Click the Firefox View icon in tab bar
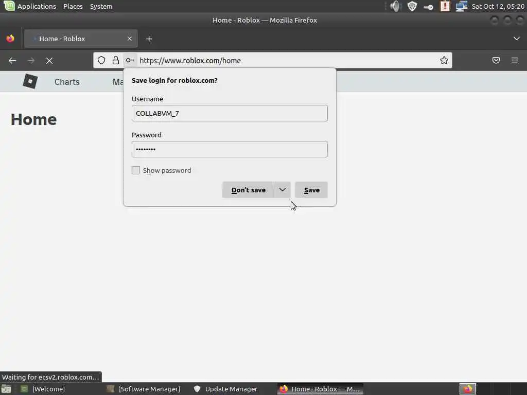 click(10, 39)
